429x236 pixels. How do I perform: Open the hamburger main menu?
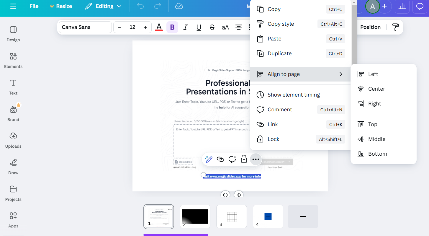tap(13, 6)
